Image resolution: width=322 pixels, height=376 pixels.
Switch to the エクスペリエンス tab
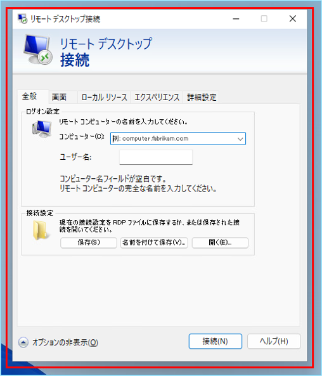157,98
